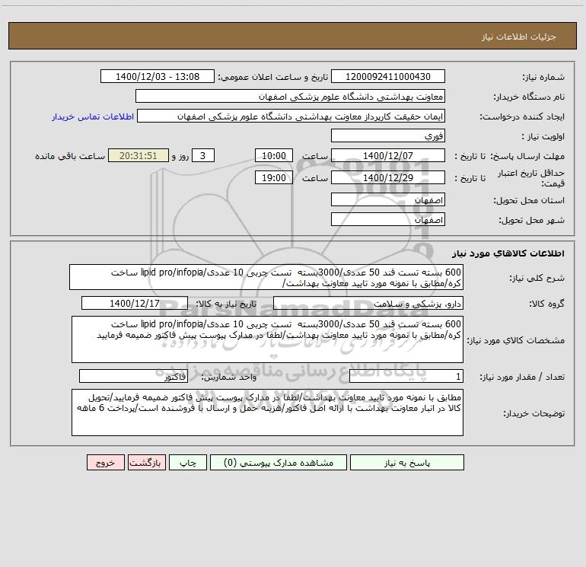Click the deadline time field 10:00
The image size is (586, 567).
(273, 155)
